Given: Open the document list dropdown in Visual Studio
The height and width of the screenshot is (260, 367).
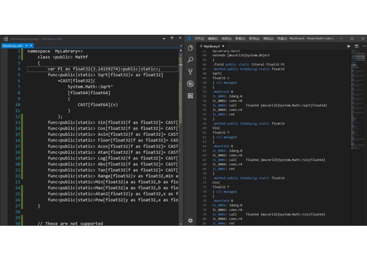Looking at the screenshot, I should click(x=181, y=46).
